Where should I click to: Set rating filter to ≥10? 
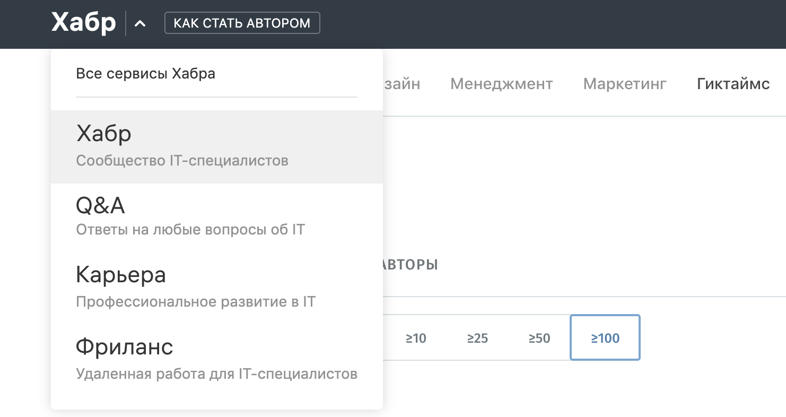pos(416,338)
